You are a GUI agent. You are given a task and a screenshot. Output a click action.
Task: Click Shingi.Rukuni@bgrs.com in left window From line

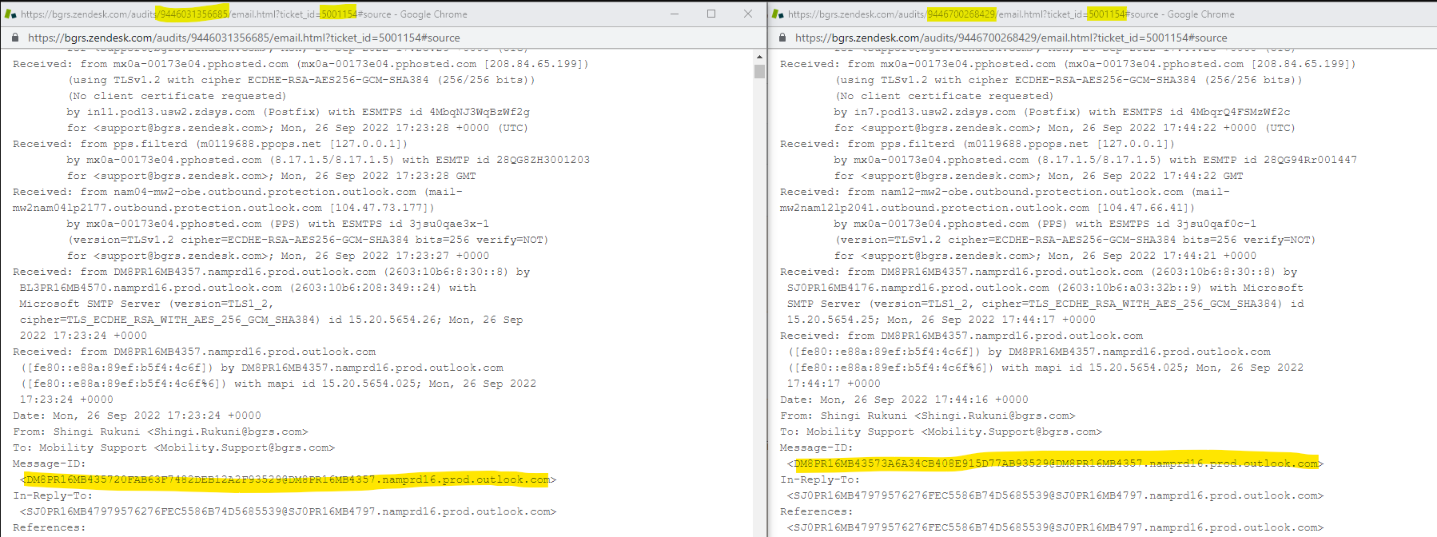tap(224, 432)
